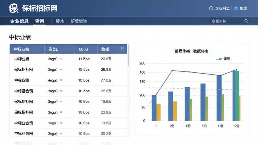The height and width of the screenshot is (145, 258).
Task: Click the 12月 label on the chart axis
Action: (x=236, y=126)
